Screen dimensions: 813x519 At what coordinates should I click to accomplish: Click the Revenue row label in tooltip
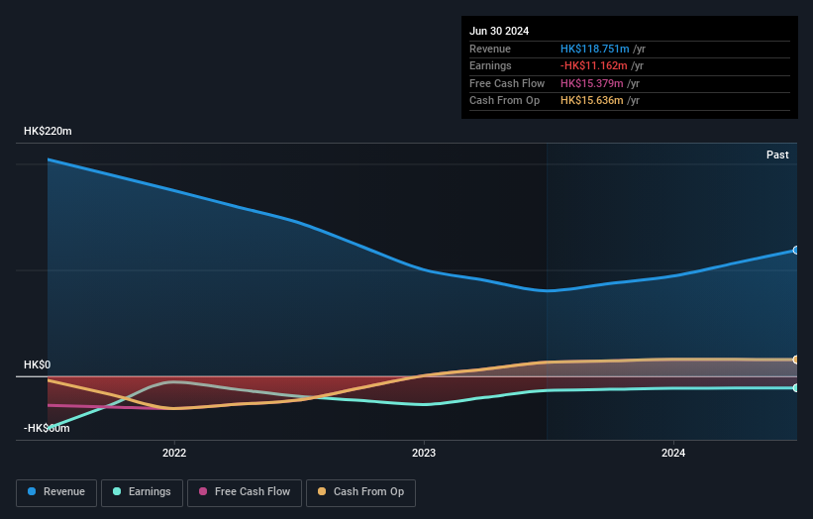click(x=490, y=49)
